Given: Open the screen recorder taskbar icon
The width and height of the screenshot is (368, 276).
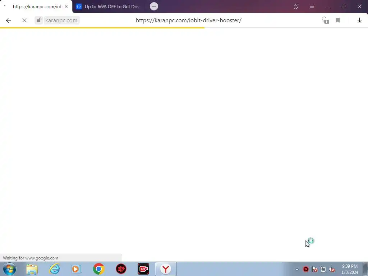Looking at the screenshot, I should [143, 269].
